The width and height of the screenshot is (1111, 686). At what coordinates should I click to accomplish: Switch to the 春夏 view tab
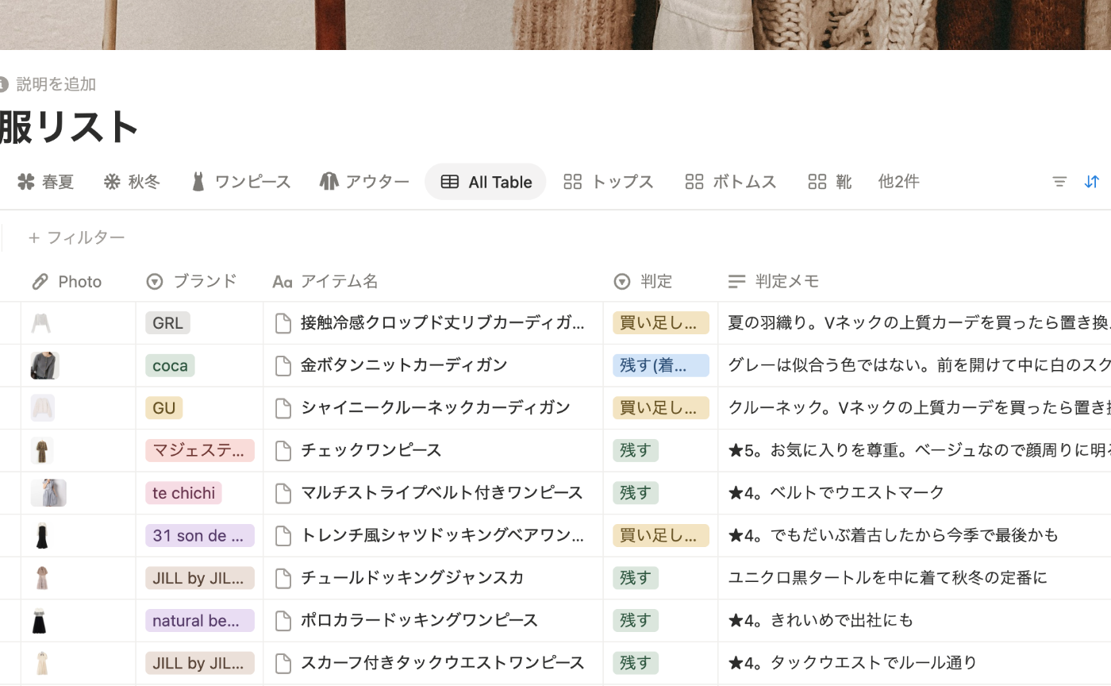tap(45, 182)
